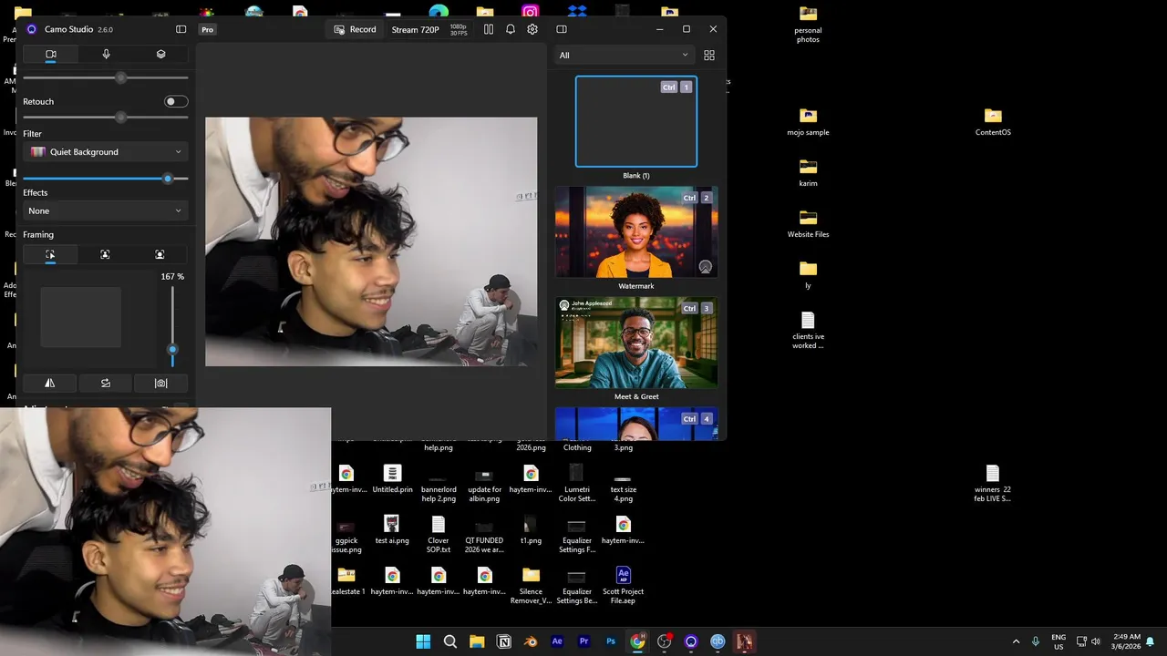Switch to Camo Studio taskbar icon

tap(691, 641)
